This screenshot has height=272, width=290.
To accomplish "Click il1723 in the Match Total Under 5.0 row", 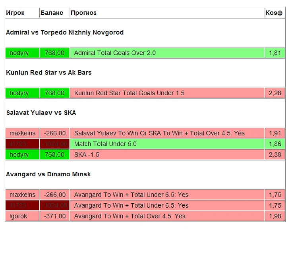I will 22,144.
